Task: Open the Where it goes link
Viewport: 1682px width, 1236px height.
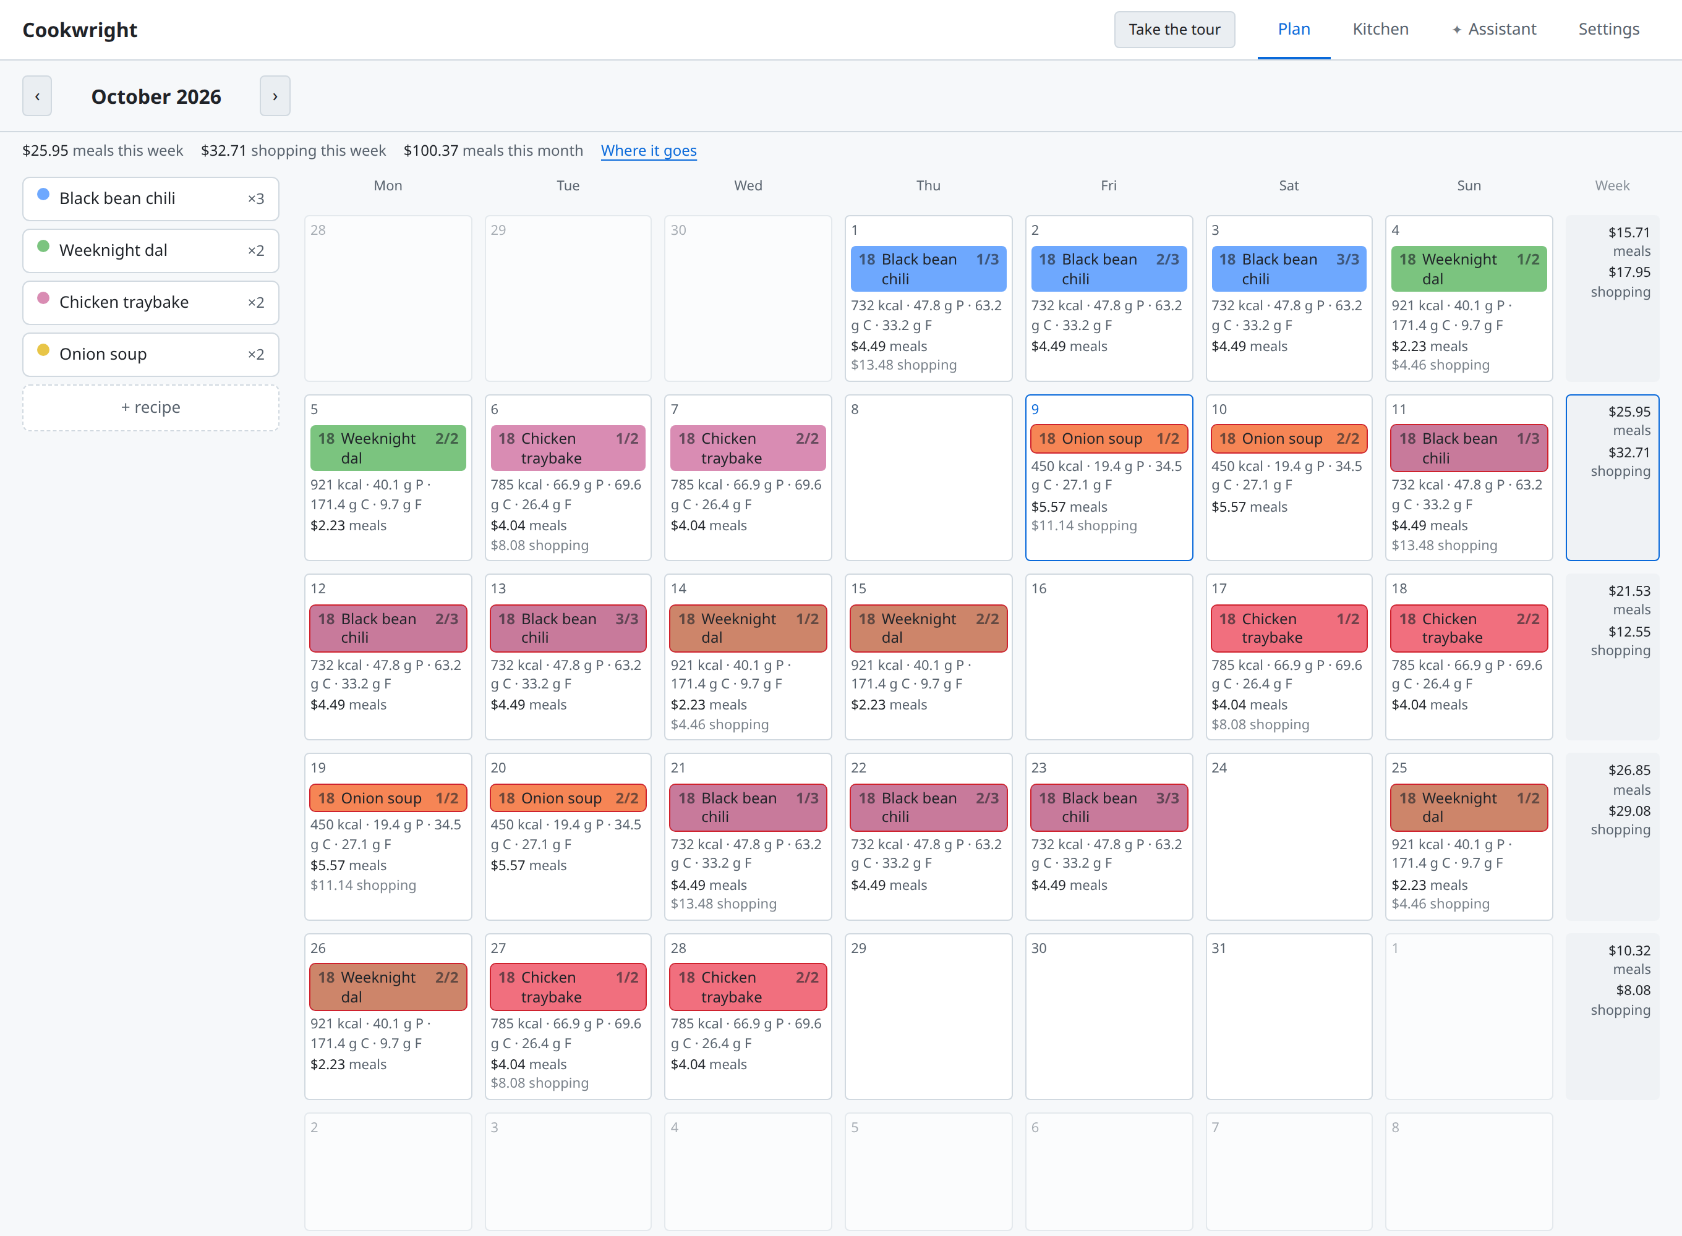Action: coord(648,150)
